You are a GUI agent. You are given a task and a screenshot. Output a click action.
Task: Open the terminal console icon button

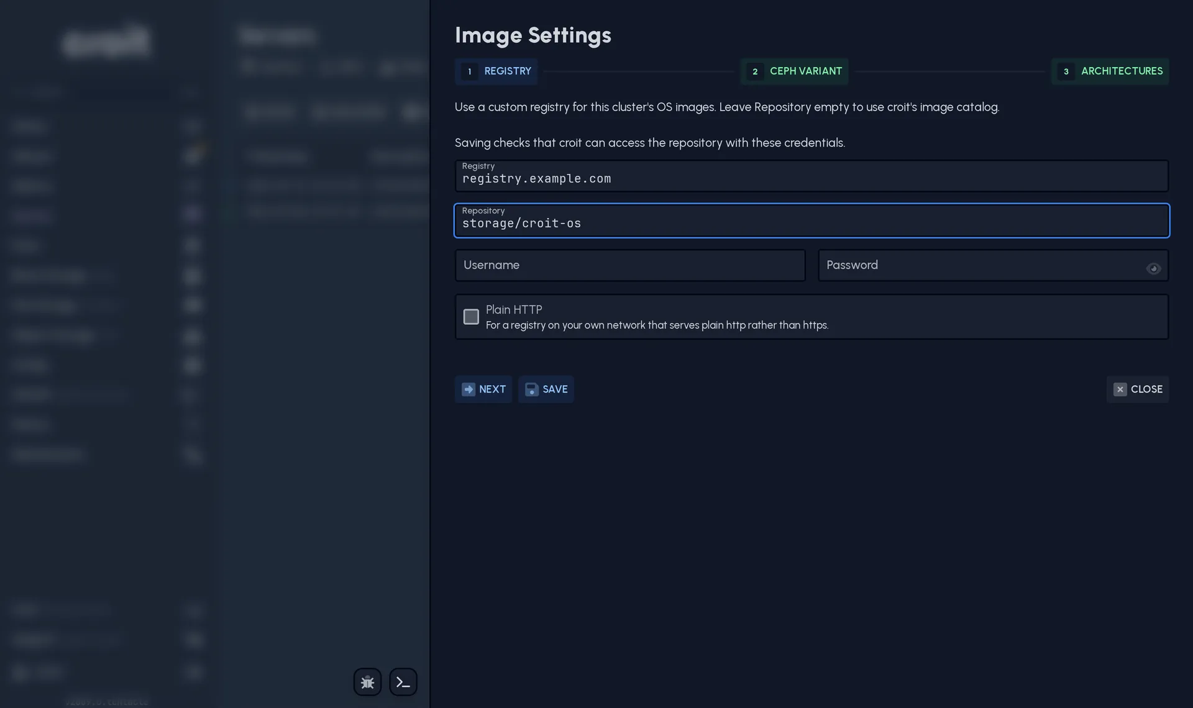tap(403, 682)
